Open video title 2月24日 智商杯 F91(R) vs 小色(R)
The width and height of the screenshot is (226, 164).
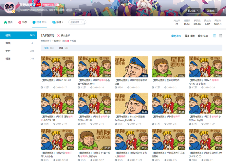tap(204, 82)
